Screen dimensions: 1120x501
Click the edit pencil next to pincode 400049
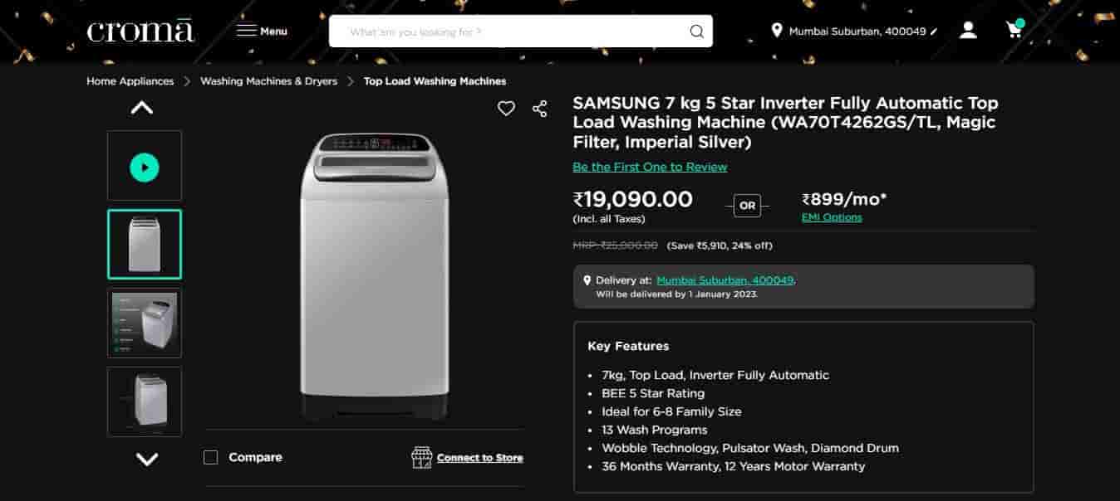tap(935, 30)
